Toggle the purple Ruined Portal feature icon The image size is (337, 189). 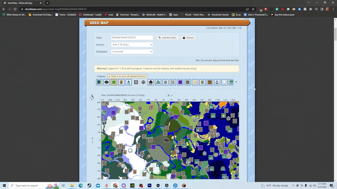[x=180, y=82]
